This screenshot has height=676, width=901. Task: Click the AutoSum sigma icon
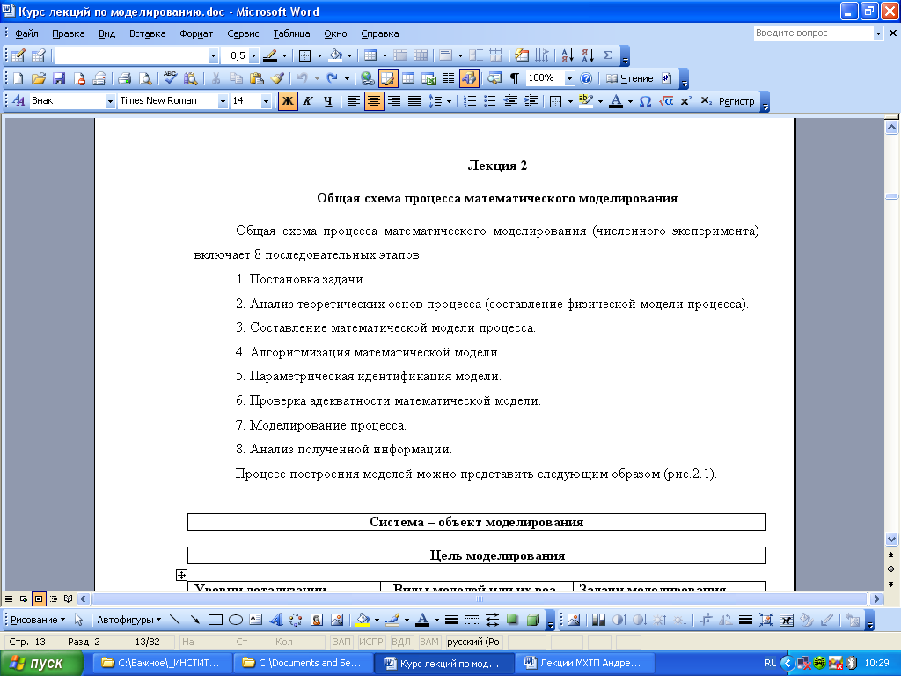click(x=607, y=55)
